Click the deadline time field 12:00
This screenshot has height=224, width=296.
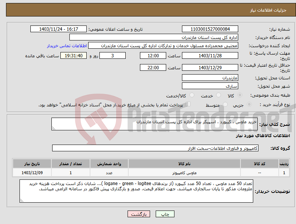pos(153,55)
